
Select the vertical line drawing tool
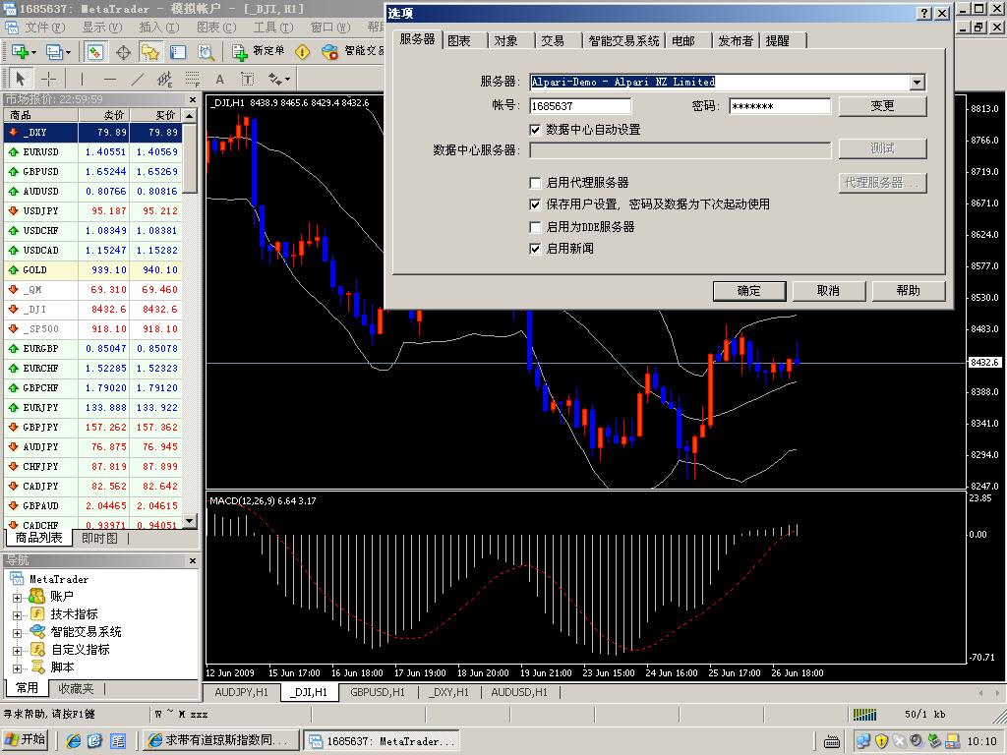[x=82, y=79]
